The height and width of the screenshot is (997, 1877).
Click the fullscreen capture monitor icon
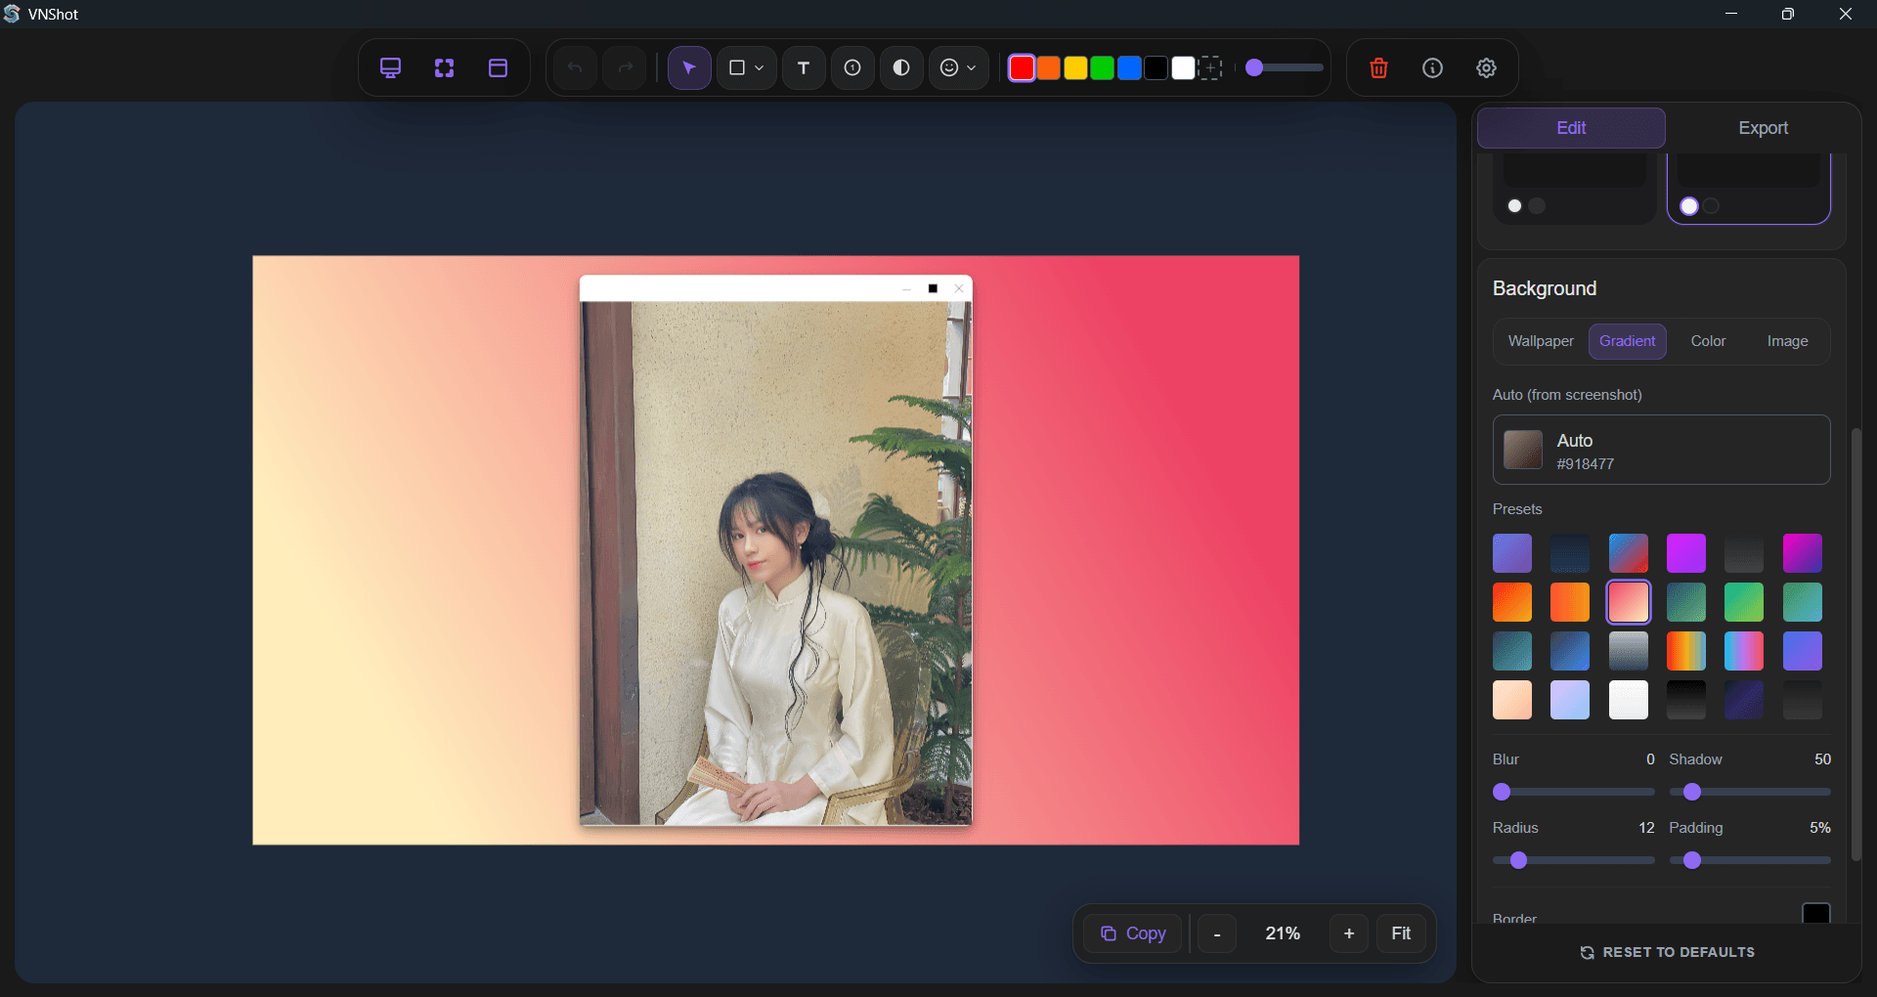tap(390, 67)
